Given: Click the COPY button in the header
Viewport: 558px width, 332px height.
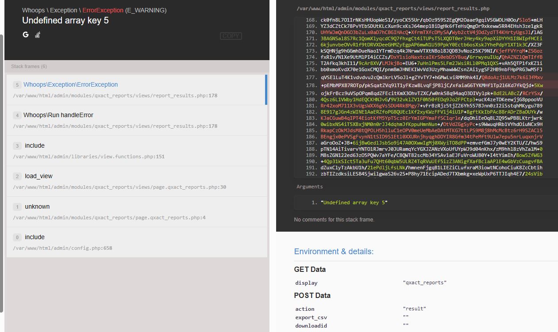Looking at the screenshot, I should (231, 36).
